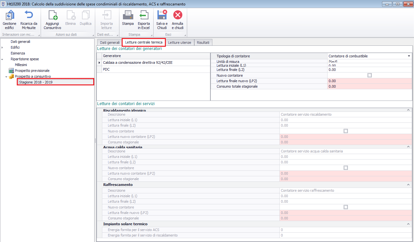Screen dimensions: 414x242
Task: Select Prospetto previsionale in the tree
Action: point(32,71)
